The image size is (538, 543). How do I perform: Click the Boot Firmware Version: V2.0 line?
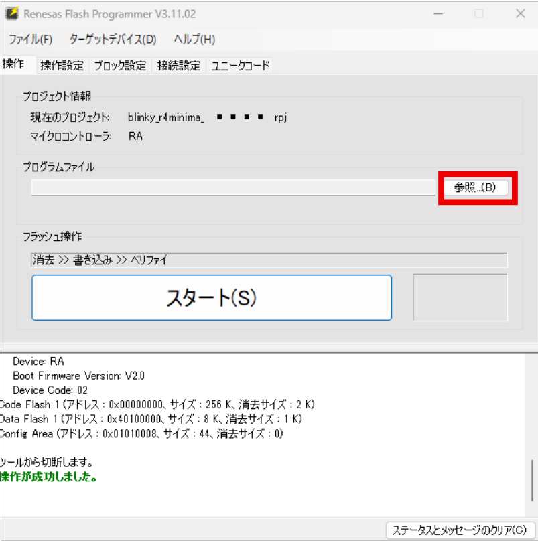click(x=78, y=376)
